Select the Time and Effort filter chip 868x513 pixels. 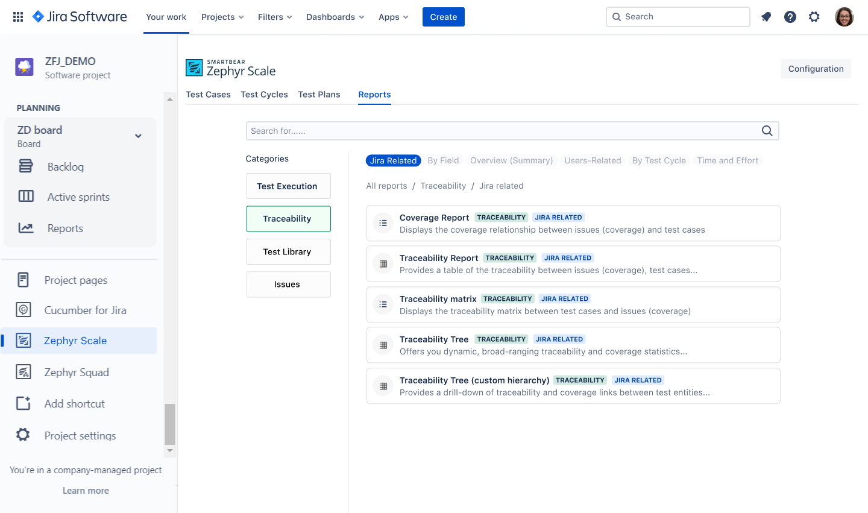728,160
